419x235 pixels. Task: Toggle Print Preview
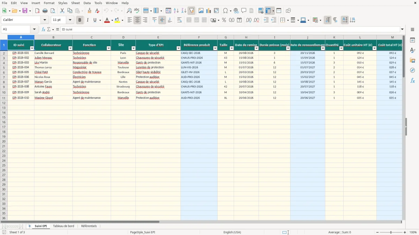tap(53, 11)
